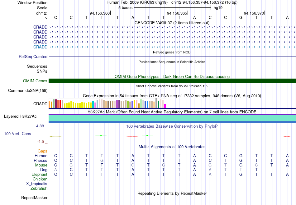Viewport: 296px width, 205px height.
Task: Open Gene Expression in 54 tissues GTEx title
Action: coord(172,96)
